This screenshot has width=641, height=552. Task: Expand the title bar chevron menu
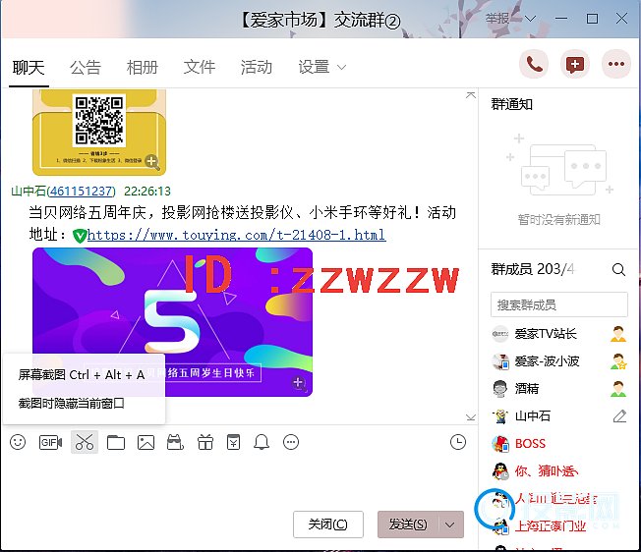[530, 19]
